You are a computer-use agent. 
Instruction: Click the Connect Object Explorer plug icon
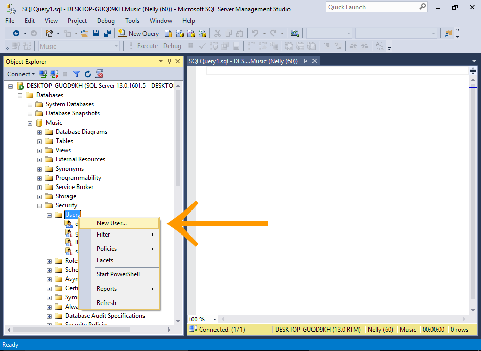(43, 74)
